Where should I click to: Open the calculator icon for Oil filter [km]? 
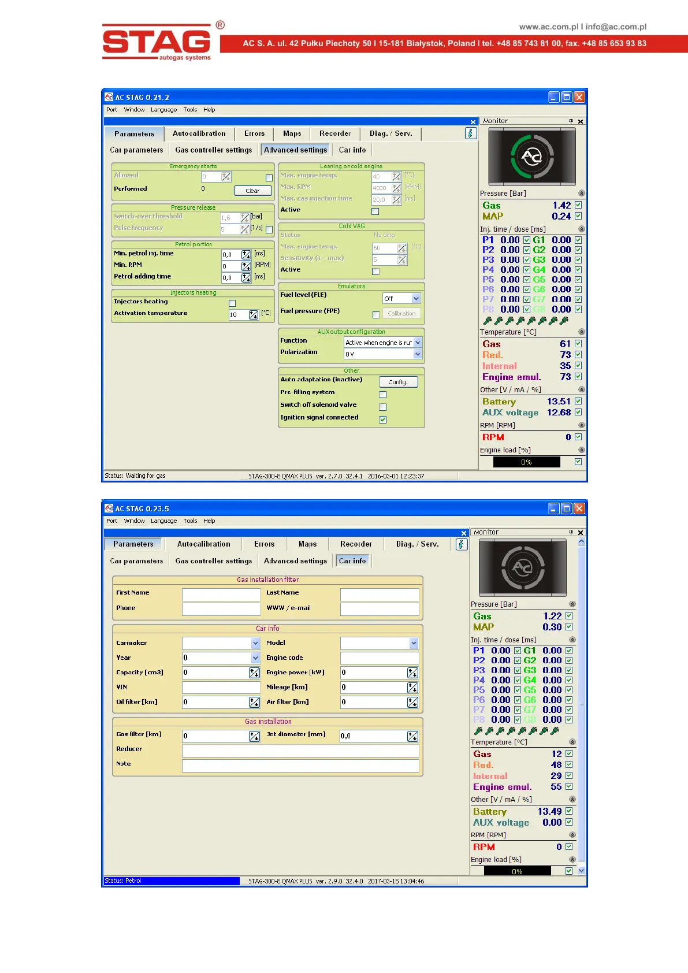click(x=254, y=702)
